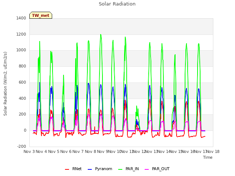Click the green PAR_IN legend color marker
Image resolution: width=235 pixels, height=176 pixels.
[x=120, y=169]
